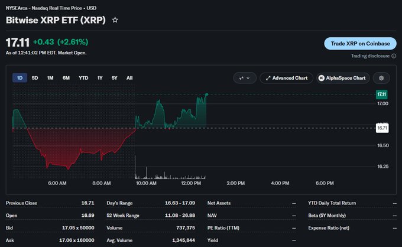Click the Ask value 17.06 x 160000

tap(77, 240)
